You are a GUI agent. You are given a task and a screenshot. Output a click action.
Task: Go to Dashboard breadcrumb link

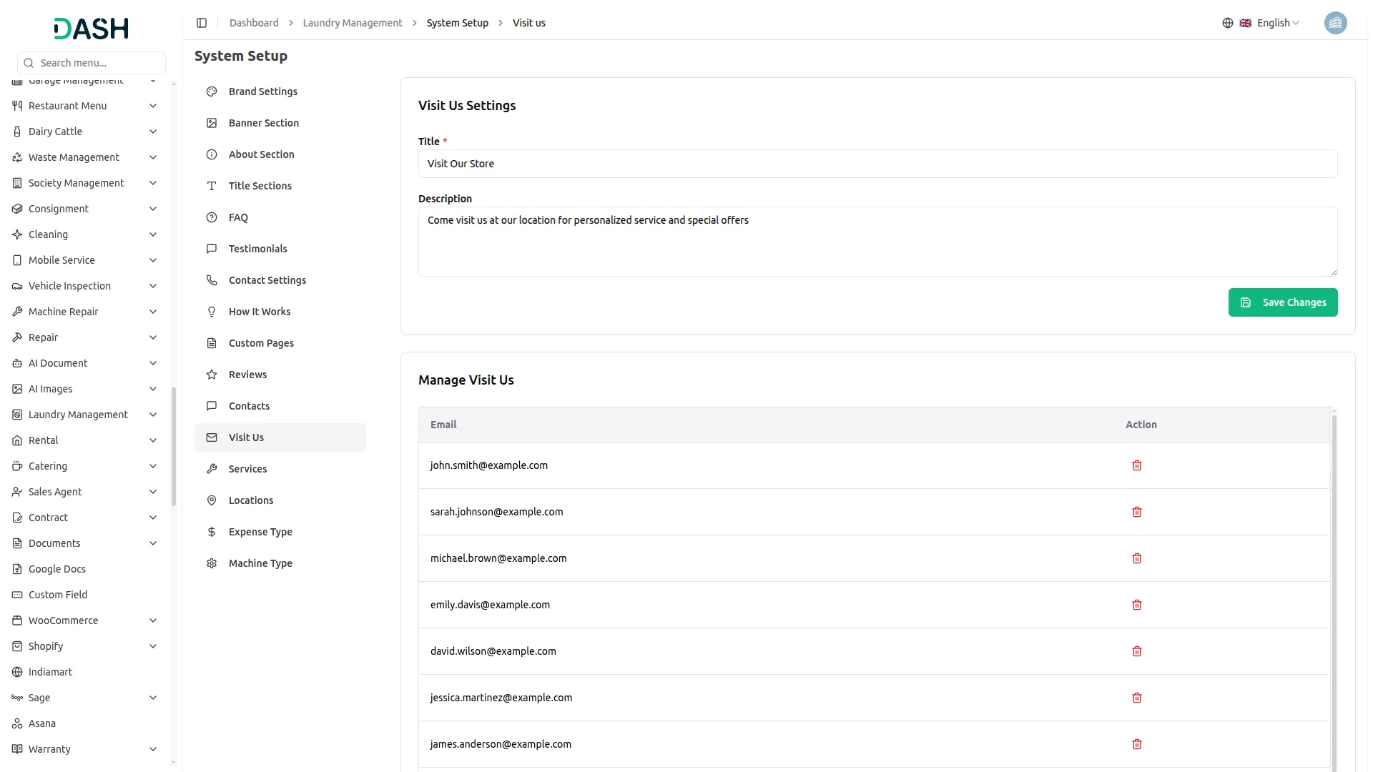click(254, 23)
